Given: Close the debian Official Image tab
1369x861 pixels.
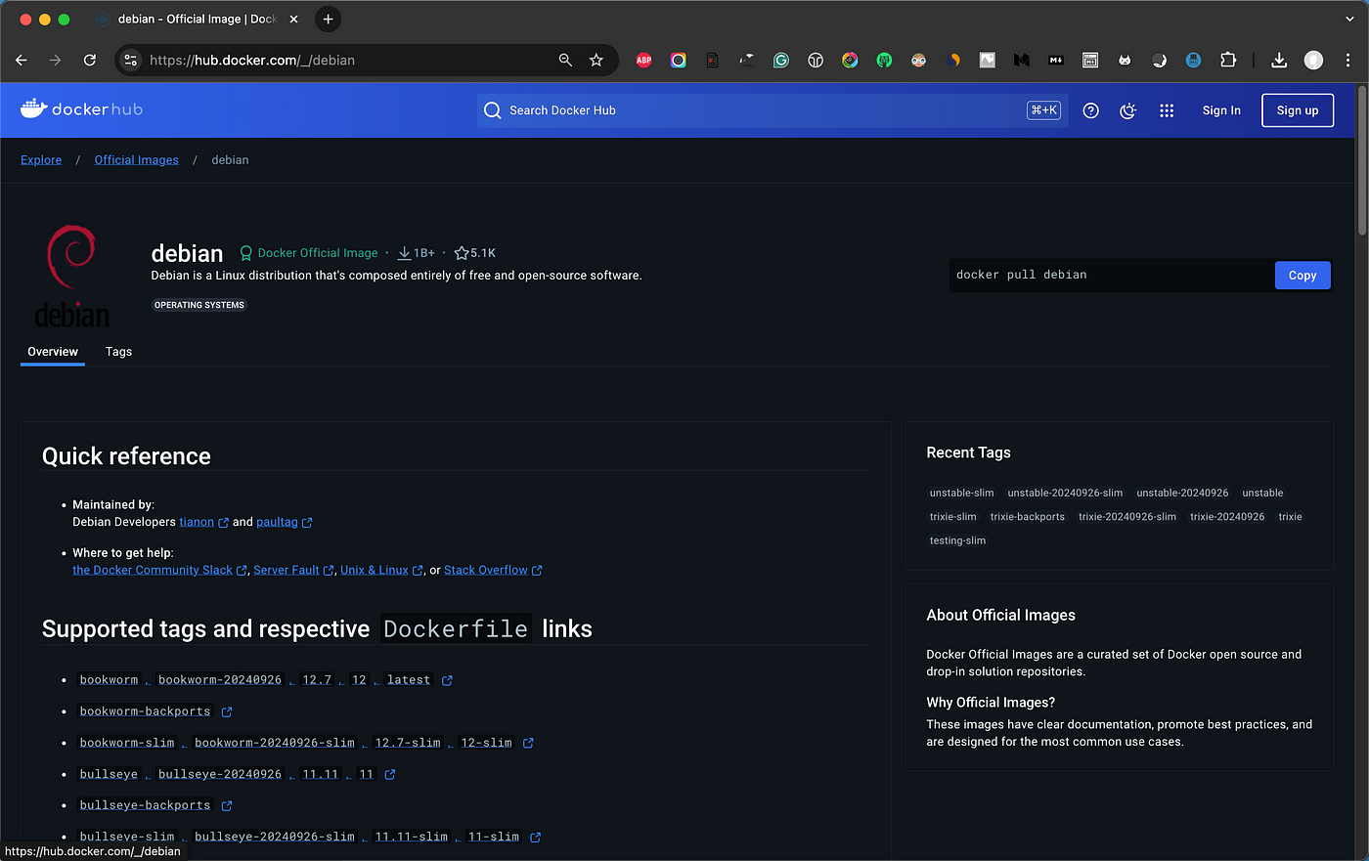Looking at the screenshot, I should point(293,19).
